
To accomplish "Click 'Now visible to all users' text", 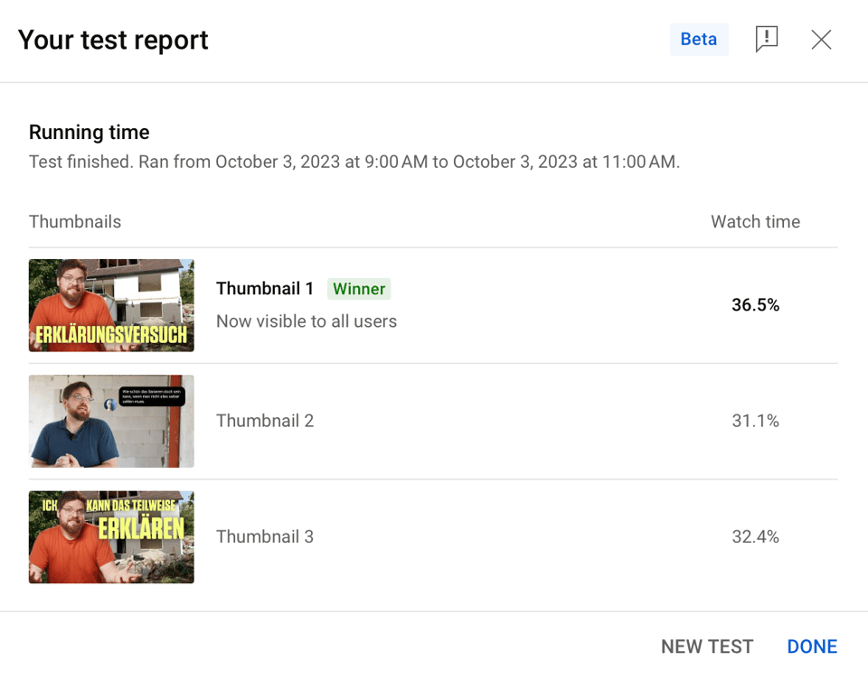I will [307, 321].
